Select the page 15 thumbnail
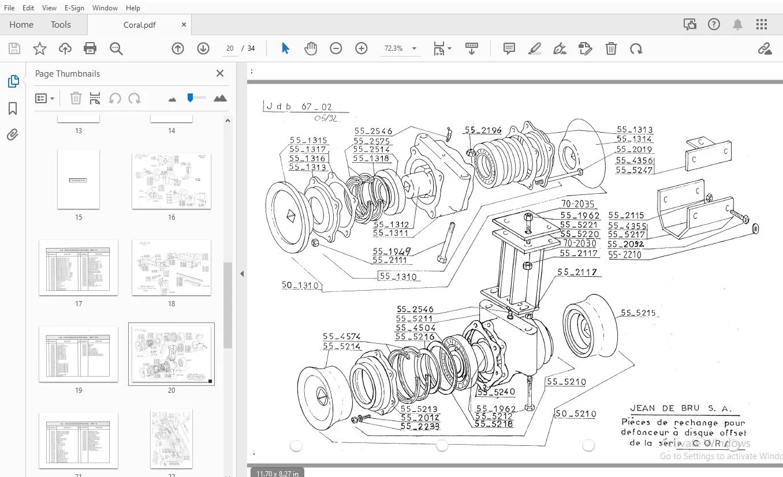The image size is (783, 477). (x=79, y=179)
